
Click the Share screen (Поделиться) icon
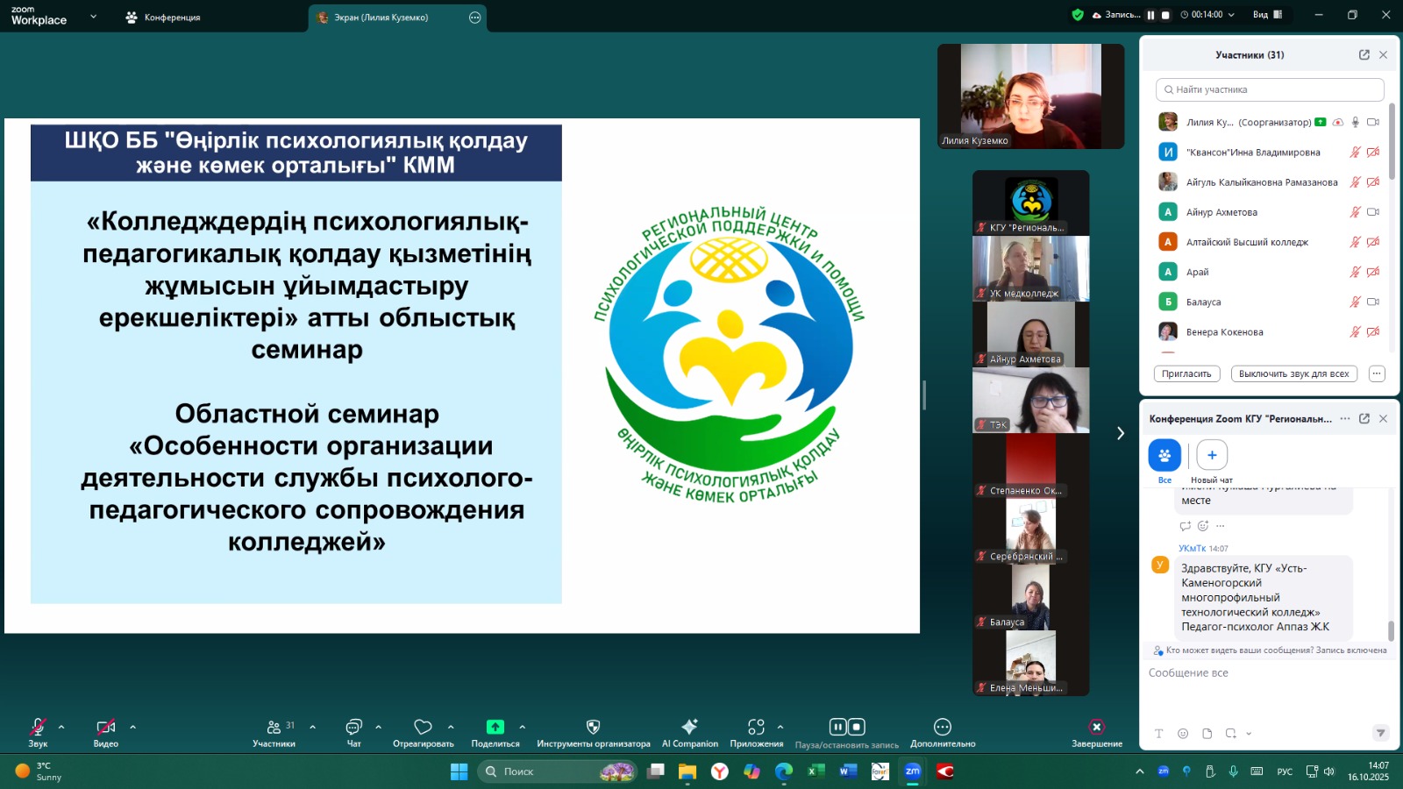pos(495,728)
